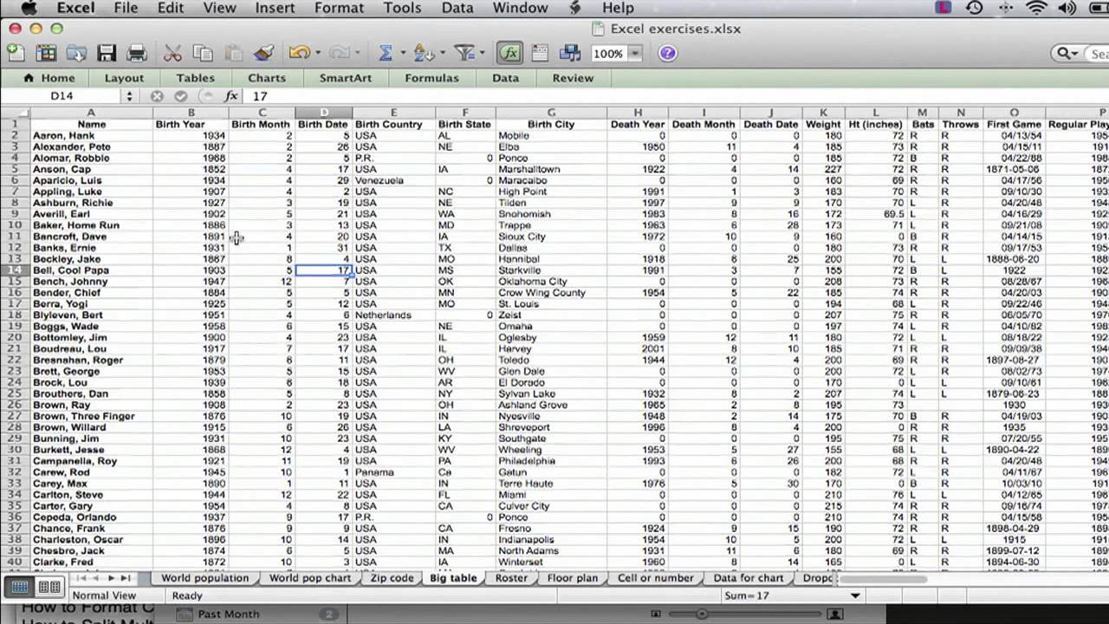Image resolution: width=1109 pixels, height=624 pixels.
Task: Open the Data menu in menu bar
Action: click(x=457, y=8)
